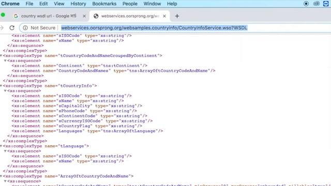Click the sCurrencyISOCode element line
Image resolution: width=331 pixels, height=186 pixels.
point(82,121)
